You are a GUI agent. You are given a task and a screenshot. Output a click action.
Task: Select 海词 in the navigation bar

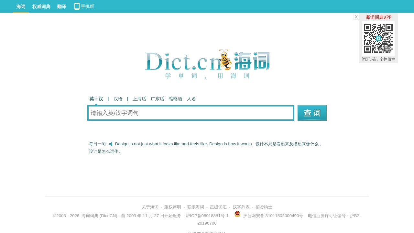20,6
